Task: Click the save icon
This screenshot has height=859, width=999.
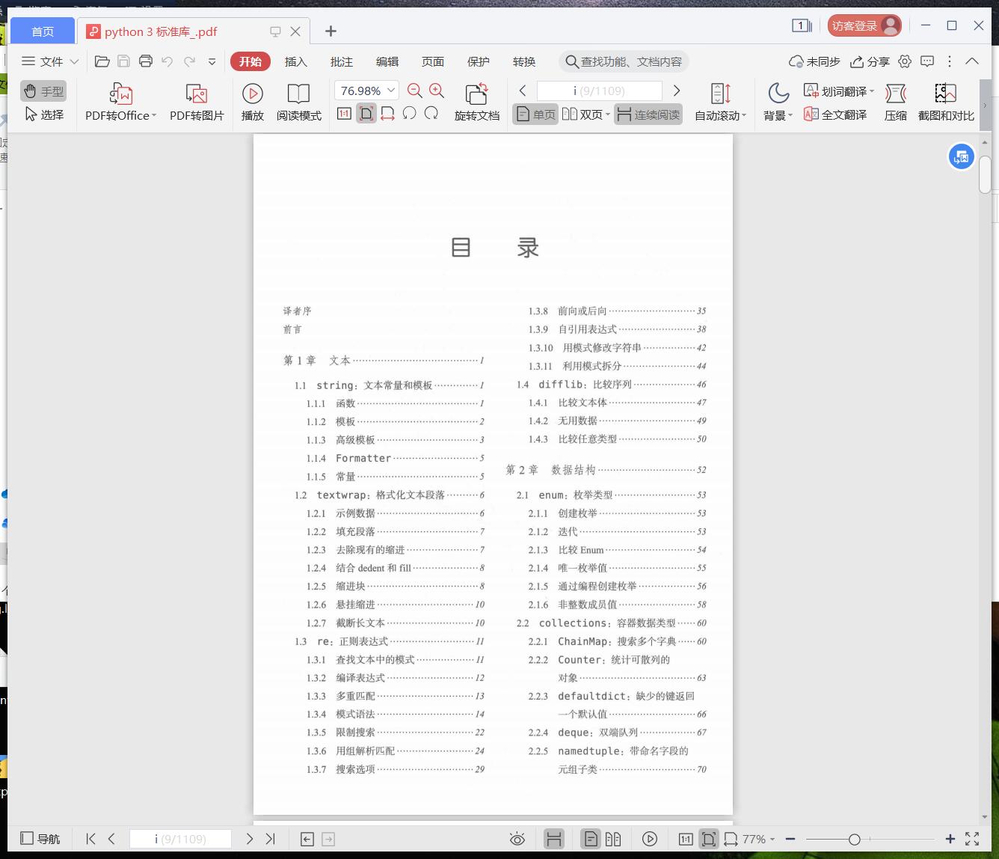Action: click(124, 61)
